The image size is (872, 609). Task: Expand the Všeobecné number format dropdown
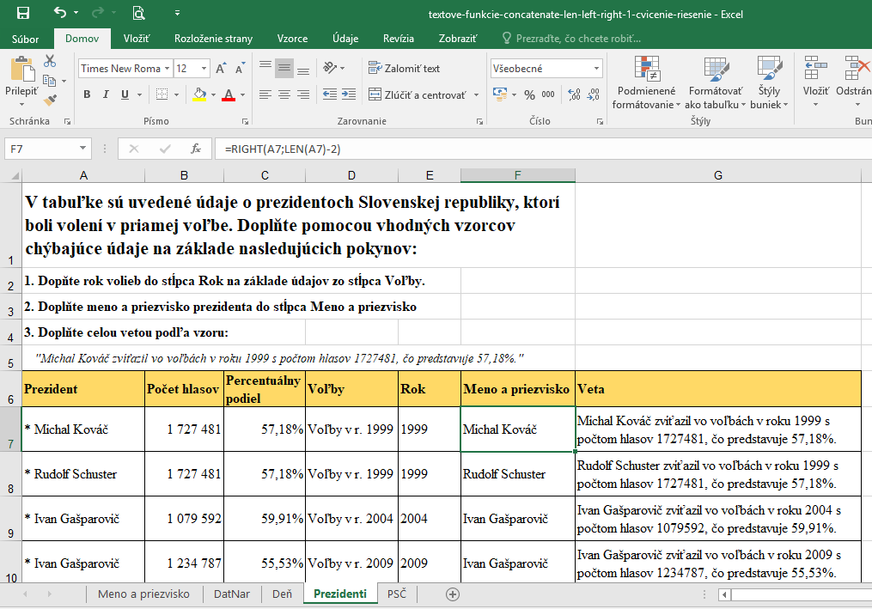pyautogui.click(x=597, y=69)
